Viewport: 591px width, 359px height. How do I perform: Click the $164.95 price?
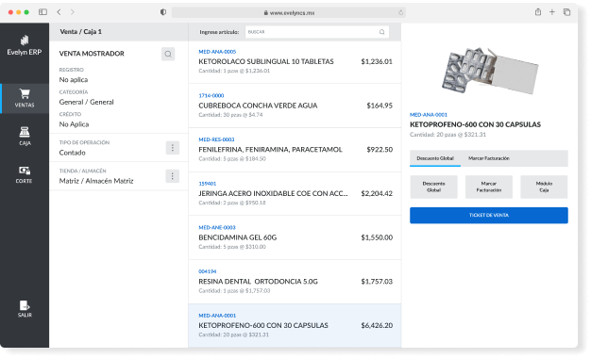click(380, 106)
